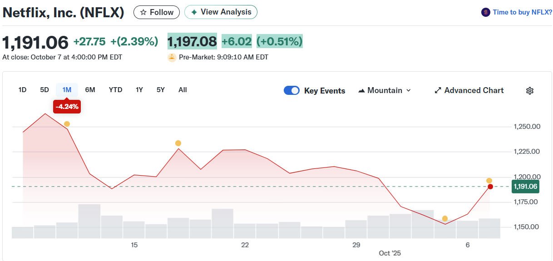
Task: Click the 1,191.06 price label on the axis
Action: [x=525, y=187]
